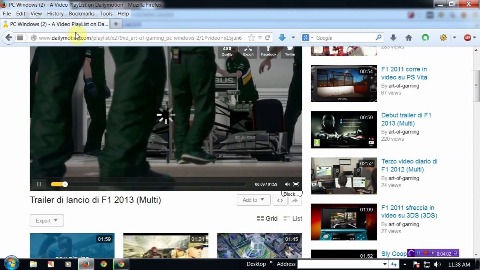Image resolution: width=480 pixels, height=270 pixels.
Task: Open the URL history dropdown arrow
Action: (260, 38)
